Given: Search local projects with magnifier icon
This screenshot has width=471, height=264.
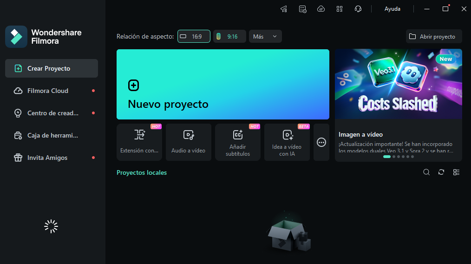Looking at the screenshot, I should coord(426,172).
